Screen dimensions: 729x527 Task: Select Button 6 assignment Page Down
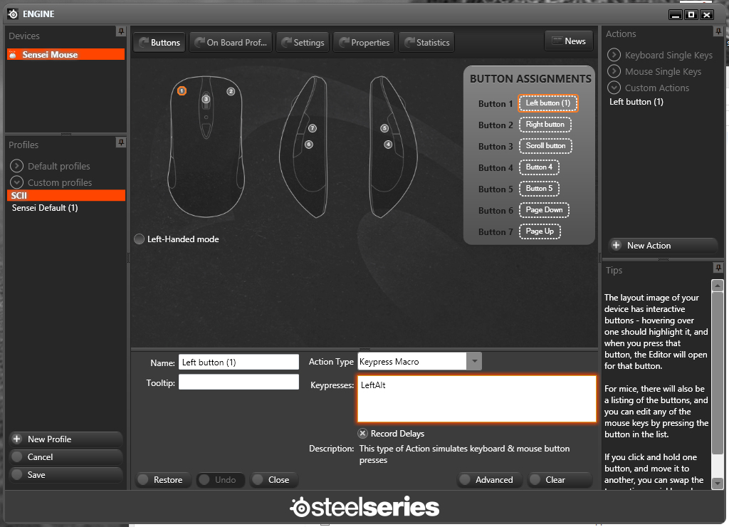click(x=544, y=210)
